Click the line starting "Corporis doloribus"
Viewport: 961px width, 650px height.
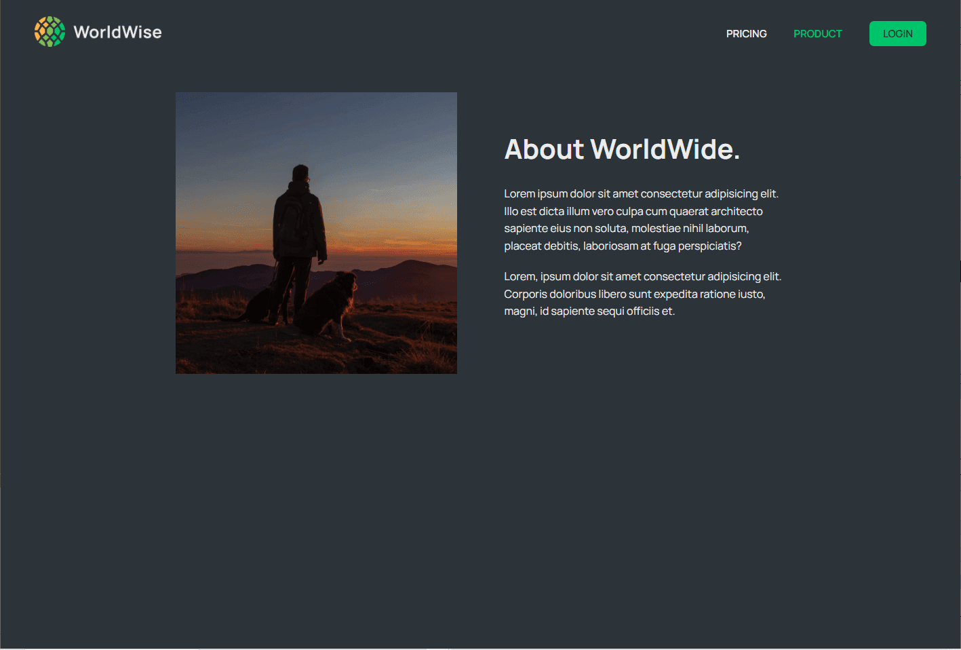pyautogui.click(x=634, y=294)
